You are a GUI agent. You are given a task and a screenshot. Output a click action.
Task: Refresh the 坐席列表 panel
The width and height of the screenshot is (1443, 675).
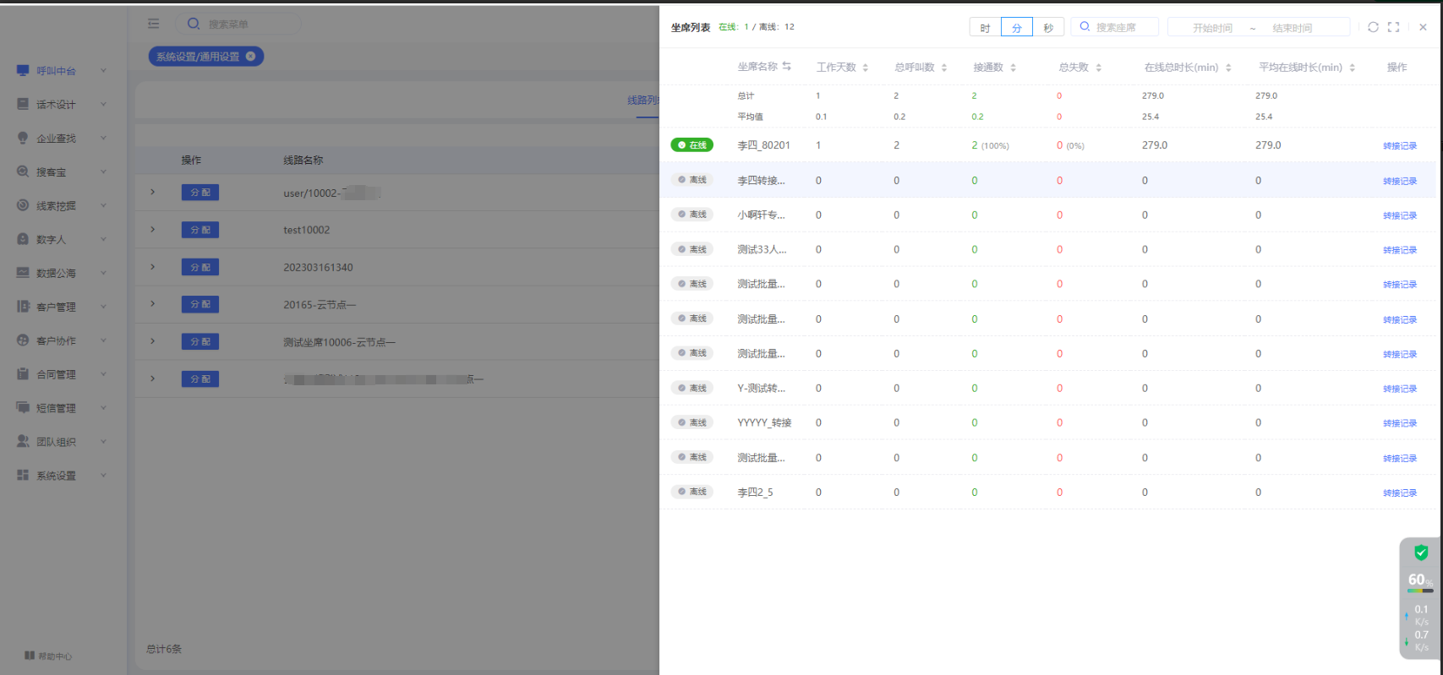pyautogui.click(x=1373, y=27)
